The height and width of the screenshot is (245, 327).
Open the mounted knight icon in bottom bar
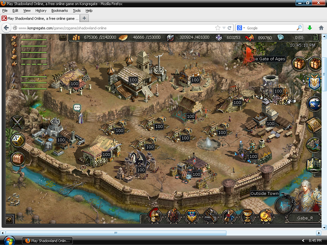tap(173, 216)
